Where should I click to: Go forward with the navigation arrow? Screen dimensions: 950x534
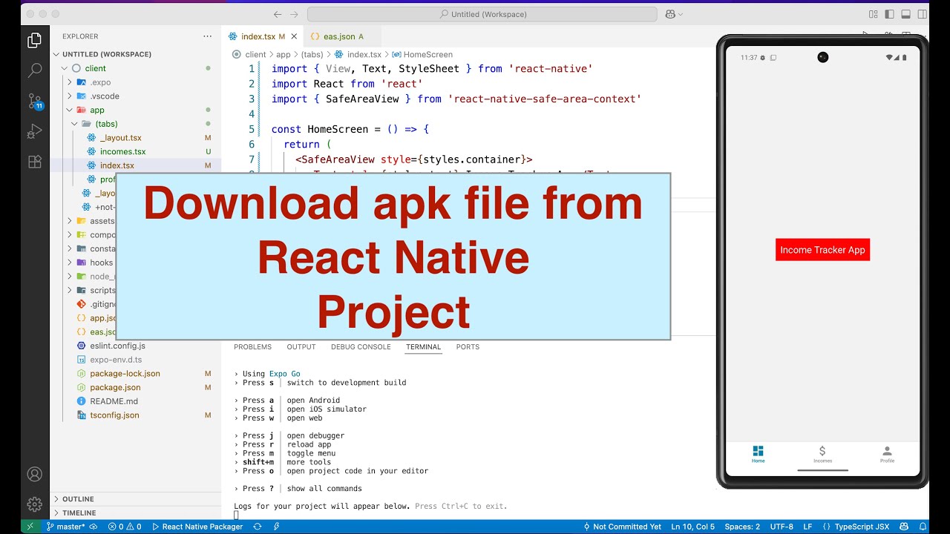(x=295, y=14)
